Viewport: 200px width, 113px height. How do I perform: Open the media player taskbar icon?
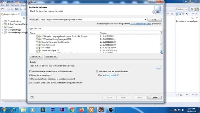click(33, 110)
